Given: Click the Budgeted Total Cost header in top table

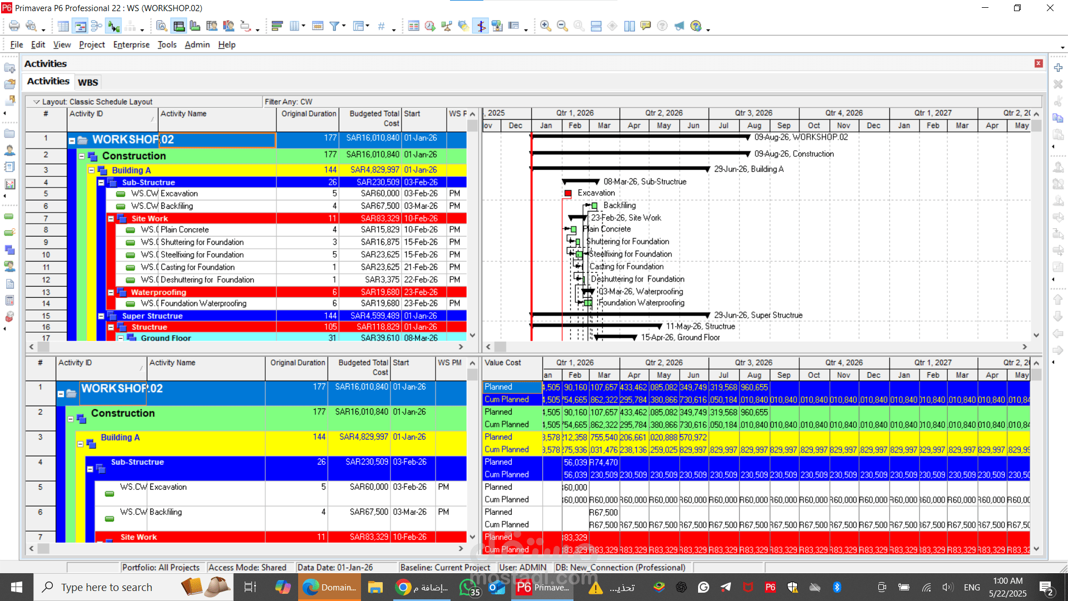Looking at the screenshot, I should click(x=370, y=119).
